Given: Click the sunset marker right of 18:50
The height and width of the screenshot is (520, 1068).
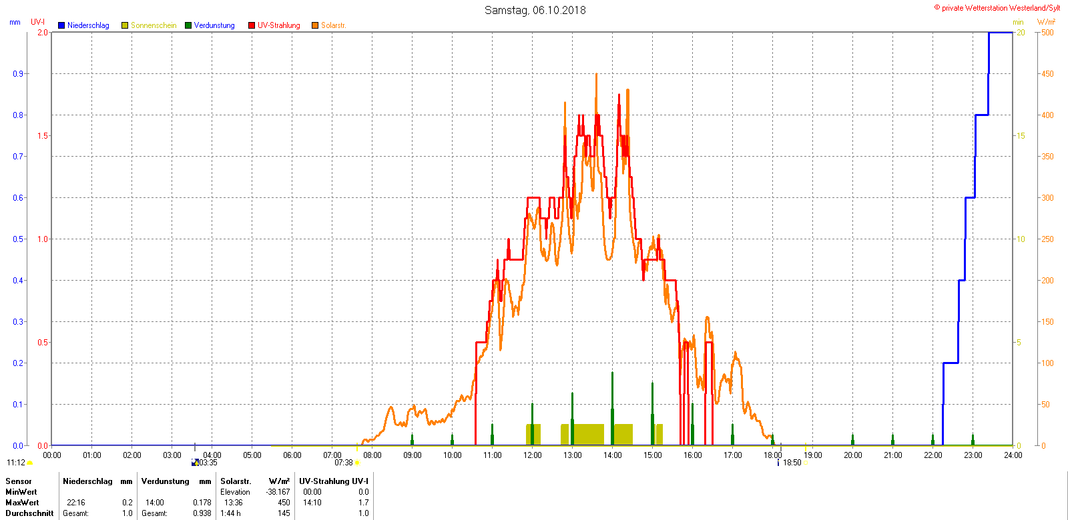Looking at the screenshot, I should [x=806, y=463].
